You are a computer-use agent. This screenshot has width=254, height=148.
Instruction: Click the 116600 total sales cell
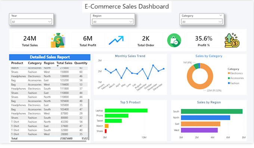click(x=64, y=85)
